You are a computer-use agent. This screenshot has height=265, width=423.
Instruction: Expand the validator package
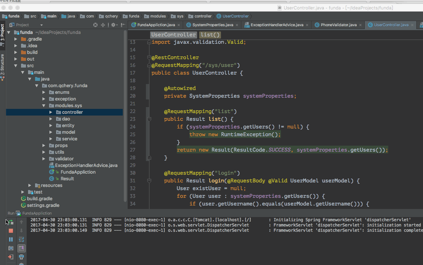click(x=44, y=159)
